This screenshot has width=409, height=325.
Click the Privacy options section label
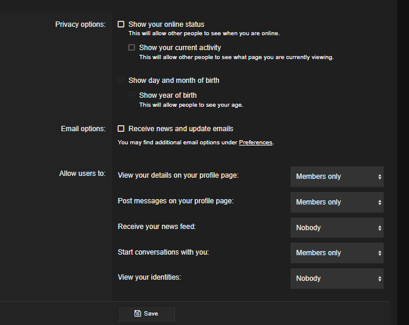pos(80,24)
